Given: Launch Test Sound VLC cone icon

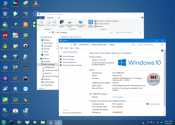Looking at the screenshot, I should point(36,4).
